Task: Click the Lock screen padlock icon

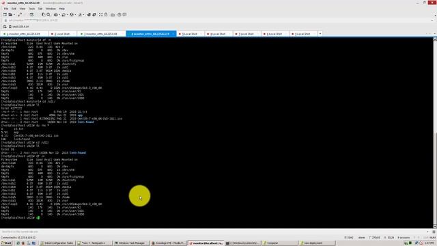Action: [106, 14]
